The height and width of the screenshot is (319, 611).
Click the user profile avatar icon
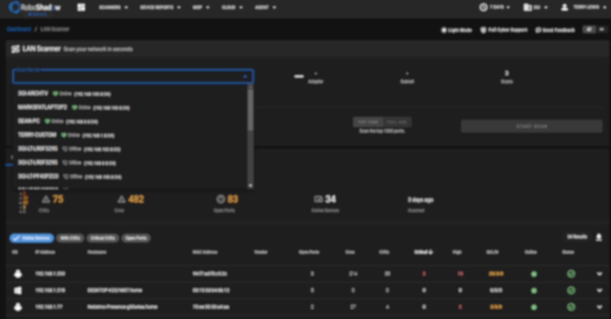click(x=564, y=7)
